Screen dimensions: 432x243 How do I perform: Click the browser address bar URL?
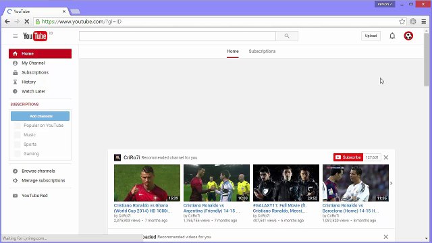pos(82,22)
